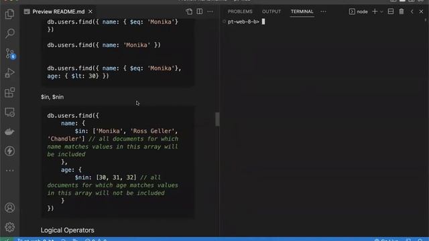Create a new terminal with plus icon
429x241 pixels.
point(375,11)
